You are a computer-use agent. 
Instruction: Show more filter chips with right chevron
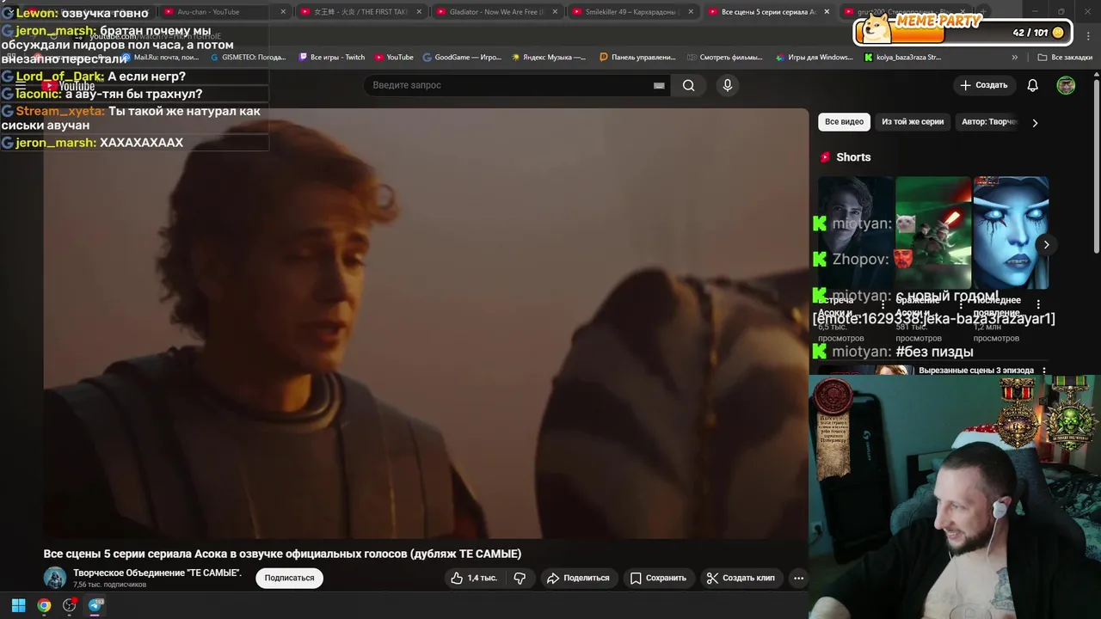[1035, 122]
